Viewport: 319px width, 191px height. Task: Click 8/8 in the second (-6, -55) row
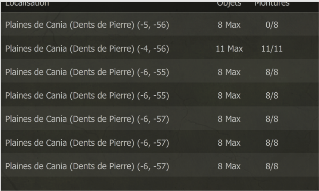click(x=272, y=96)
